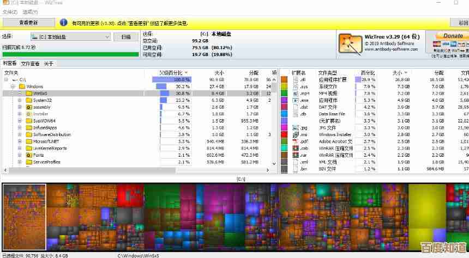Click the orange color swatch for .dll

pos(284,79)
